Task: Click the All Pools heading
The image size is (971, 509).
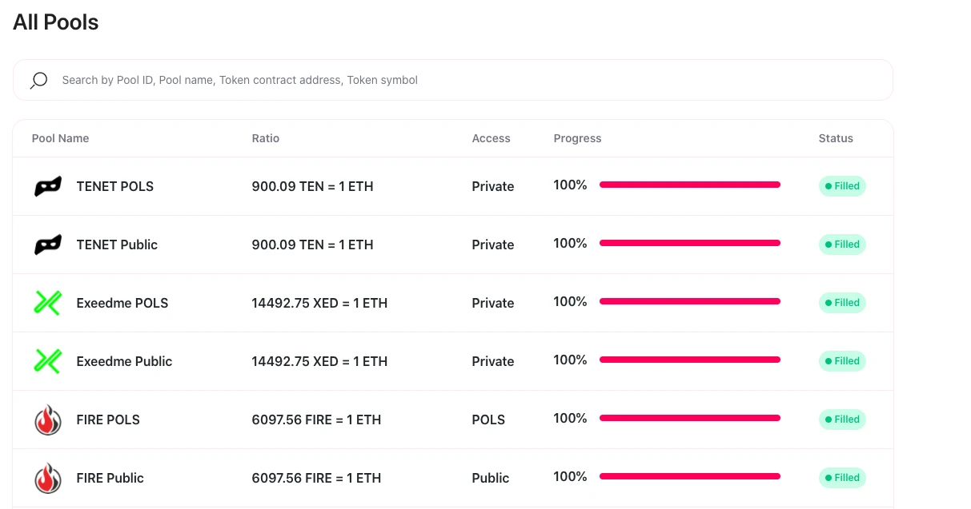Action: click(x=56, y=22)
